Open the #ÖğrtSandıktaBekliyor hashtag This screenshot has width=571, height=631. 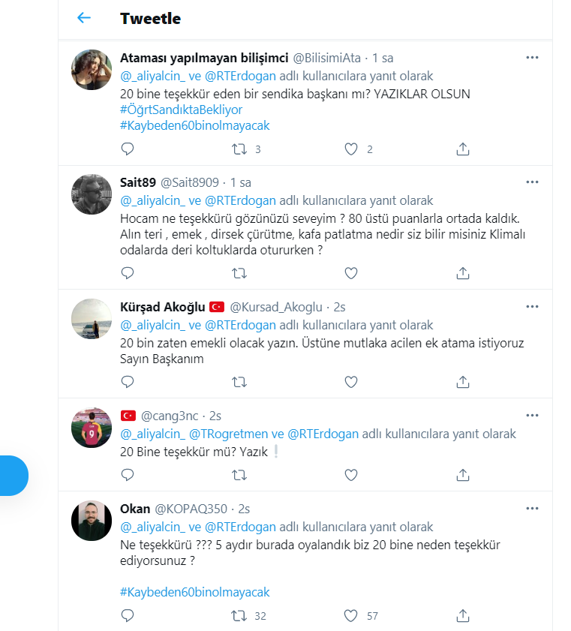tap(181, 110)
